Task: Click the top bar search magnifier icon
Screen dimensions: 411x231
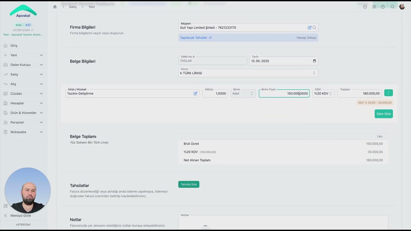Action: tap(392, 7)
